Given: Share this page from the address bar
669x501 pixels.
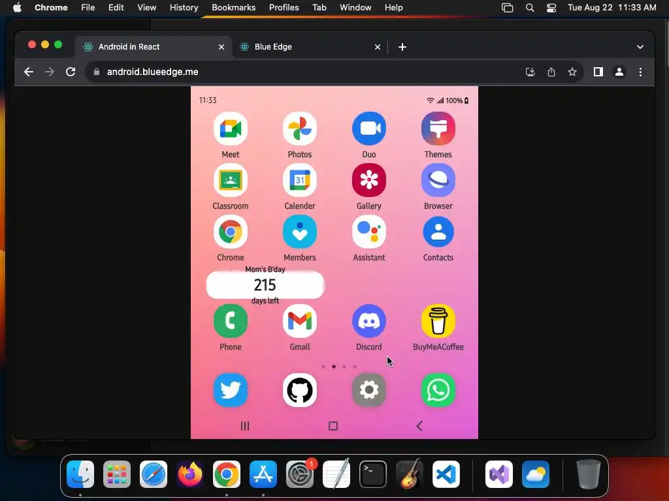Looking at the screenshot, I should pos(551,72).
